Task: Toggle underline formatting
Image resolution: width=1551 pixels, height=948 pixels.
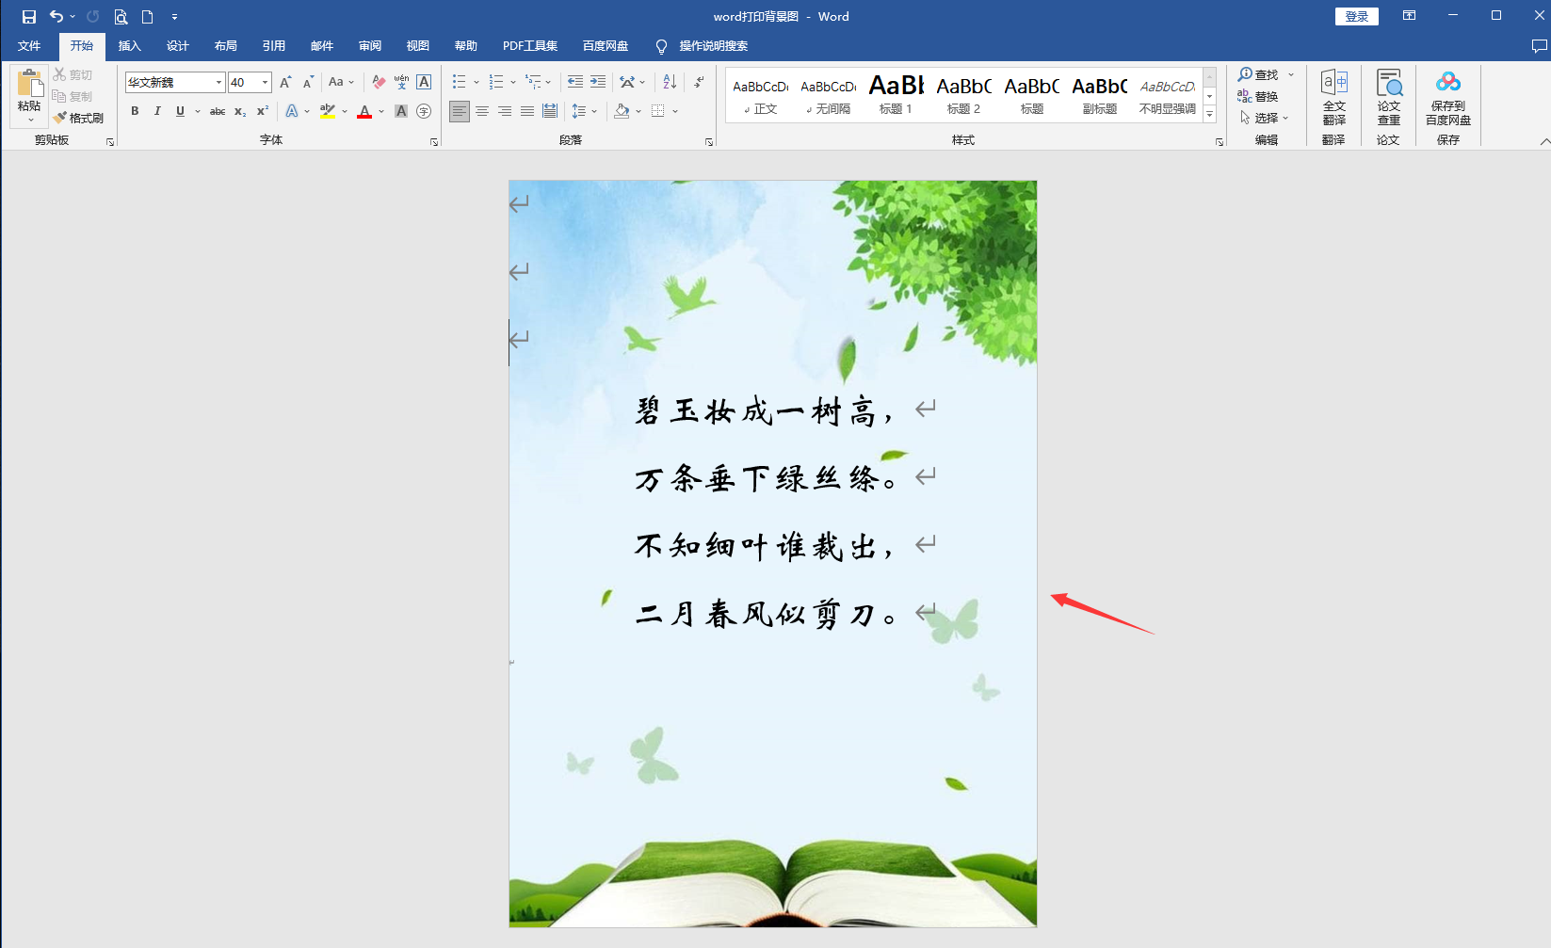Action: coord(180,111)
